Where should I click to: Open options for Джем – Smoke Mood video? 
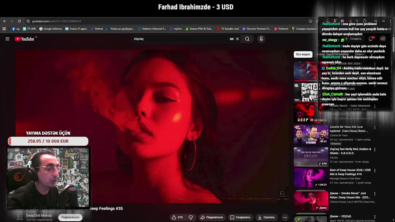point(375,194)
